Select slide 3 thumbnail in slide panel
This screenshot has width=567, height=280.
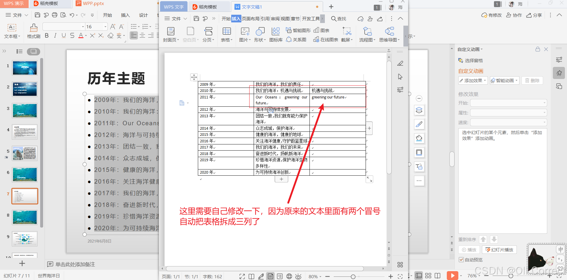25,111
